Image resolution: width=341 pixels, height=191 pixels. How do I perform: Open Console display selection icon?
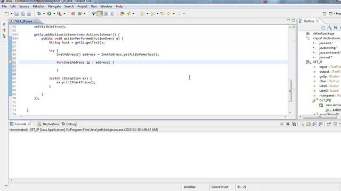(335, 124)
